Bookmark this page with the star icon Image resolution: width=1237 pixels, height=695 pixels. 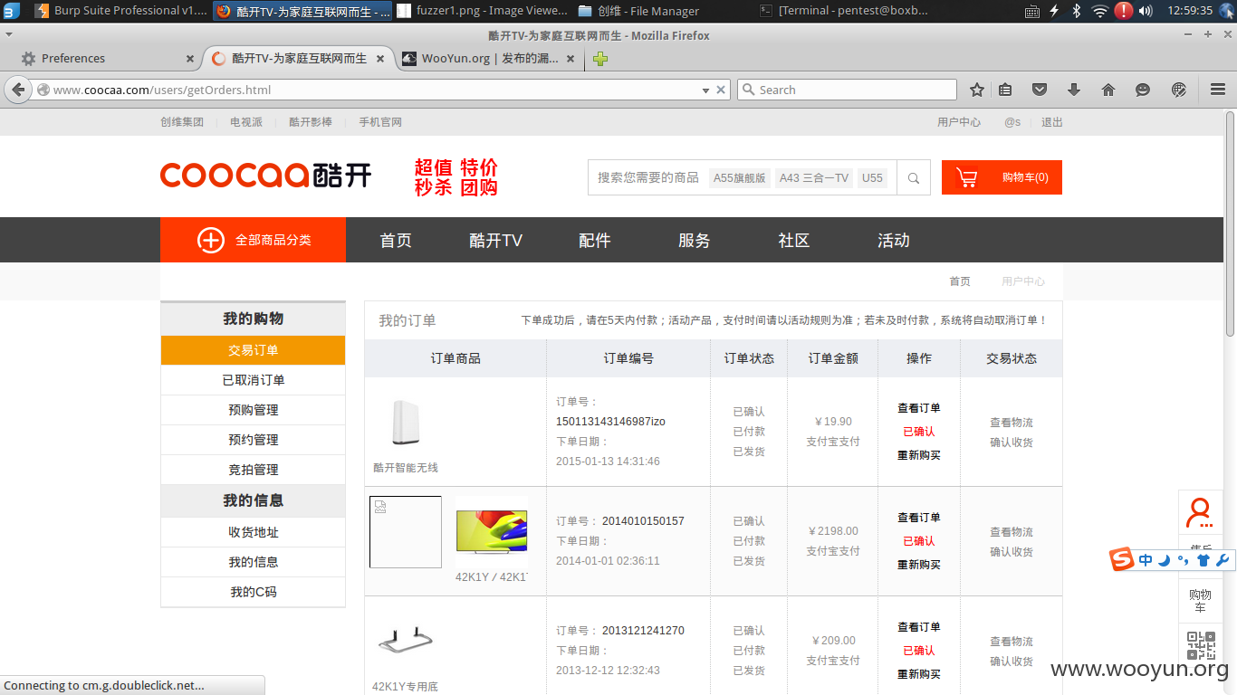click(977, 90)
